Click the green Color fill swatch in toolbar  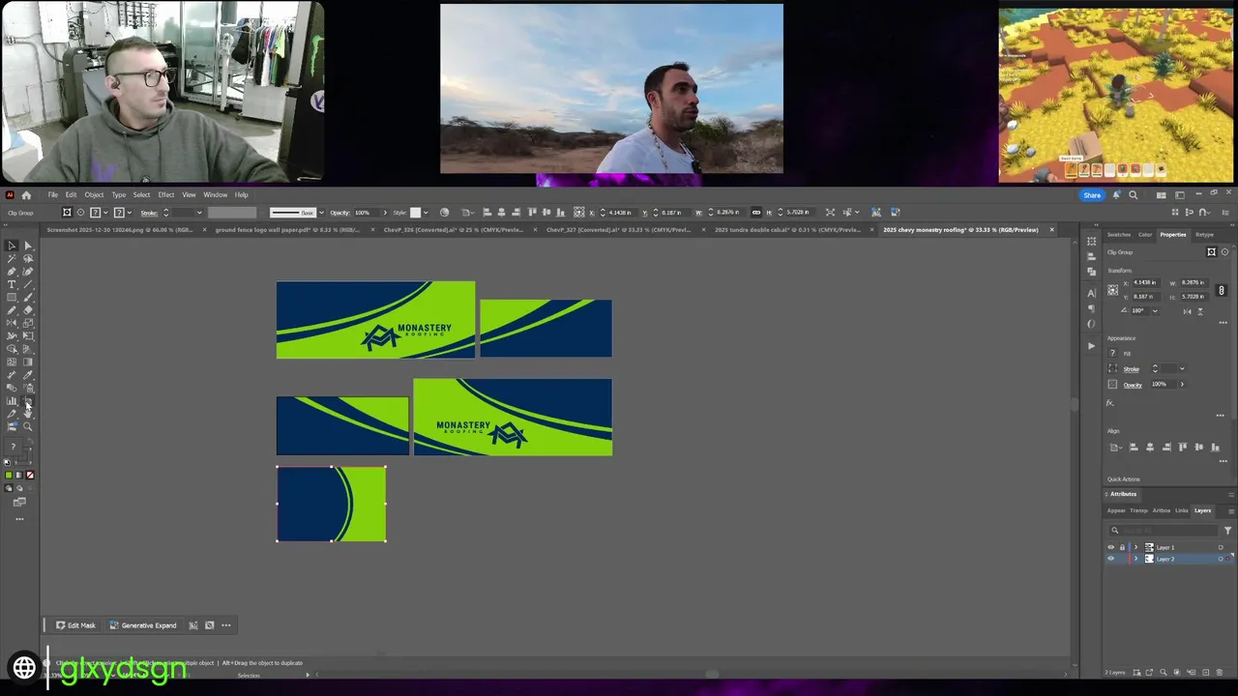[x=9, y=475]
